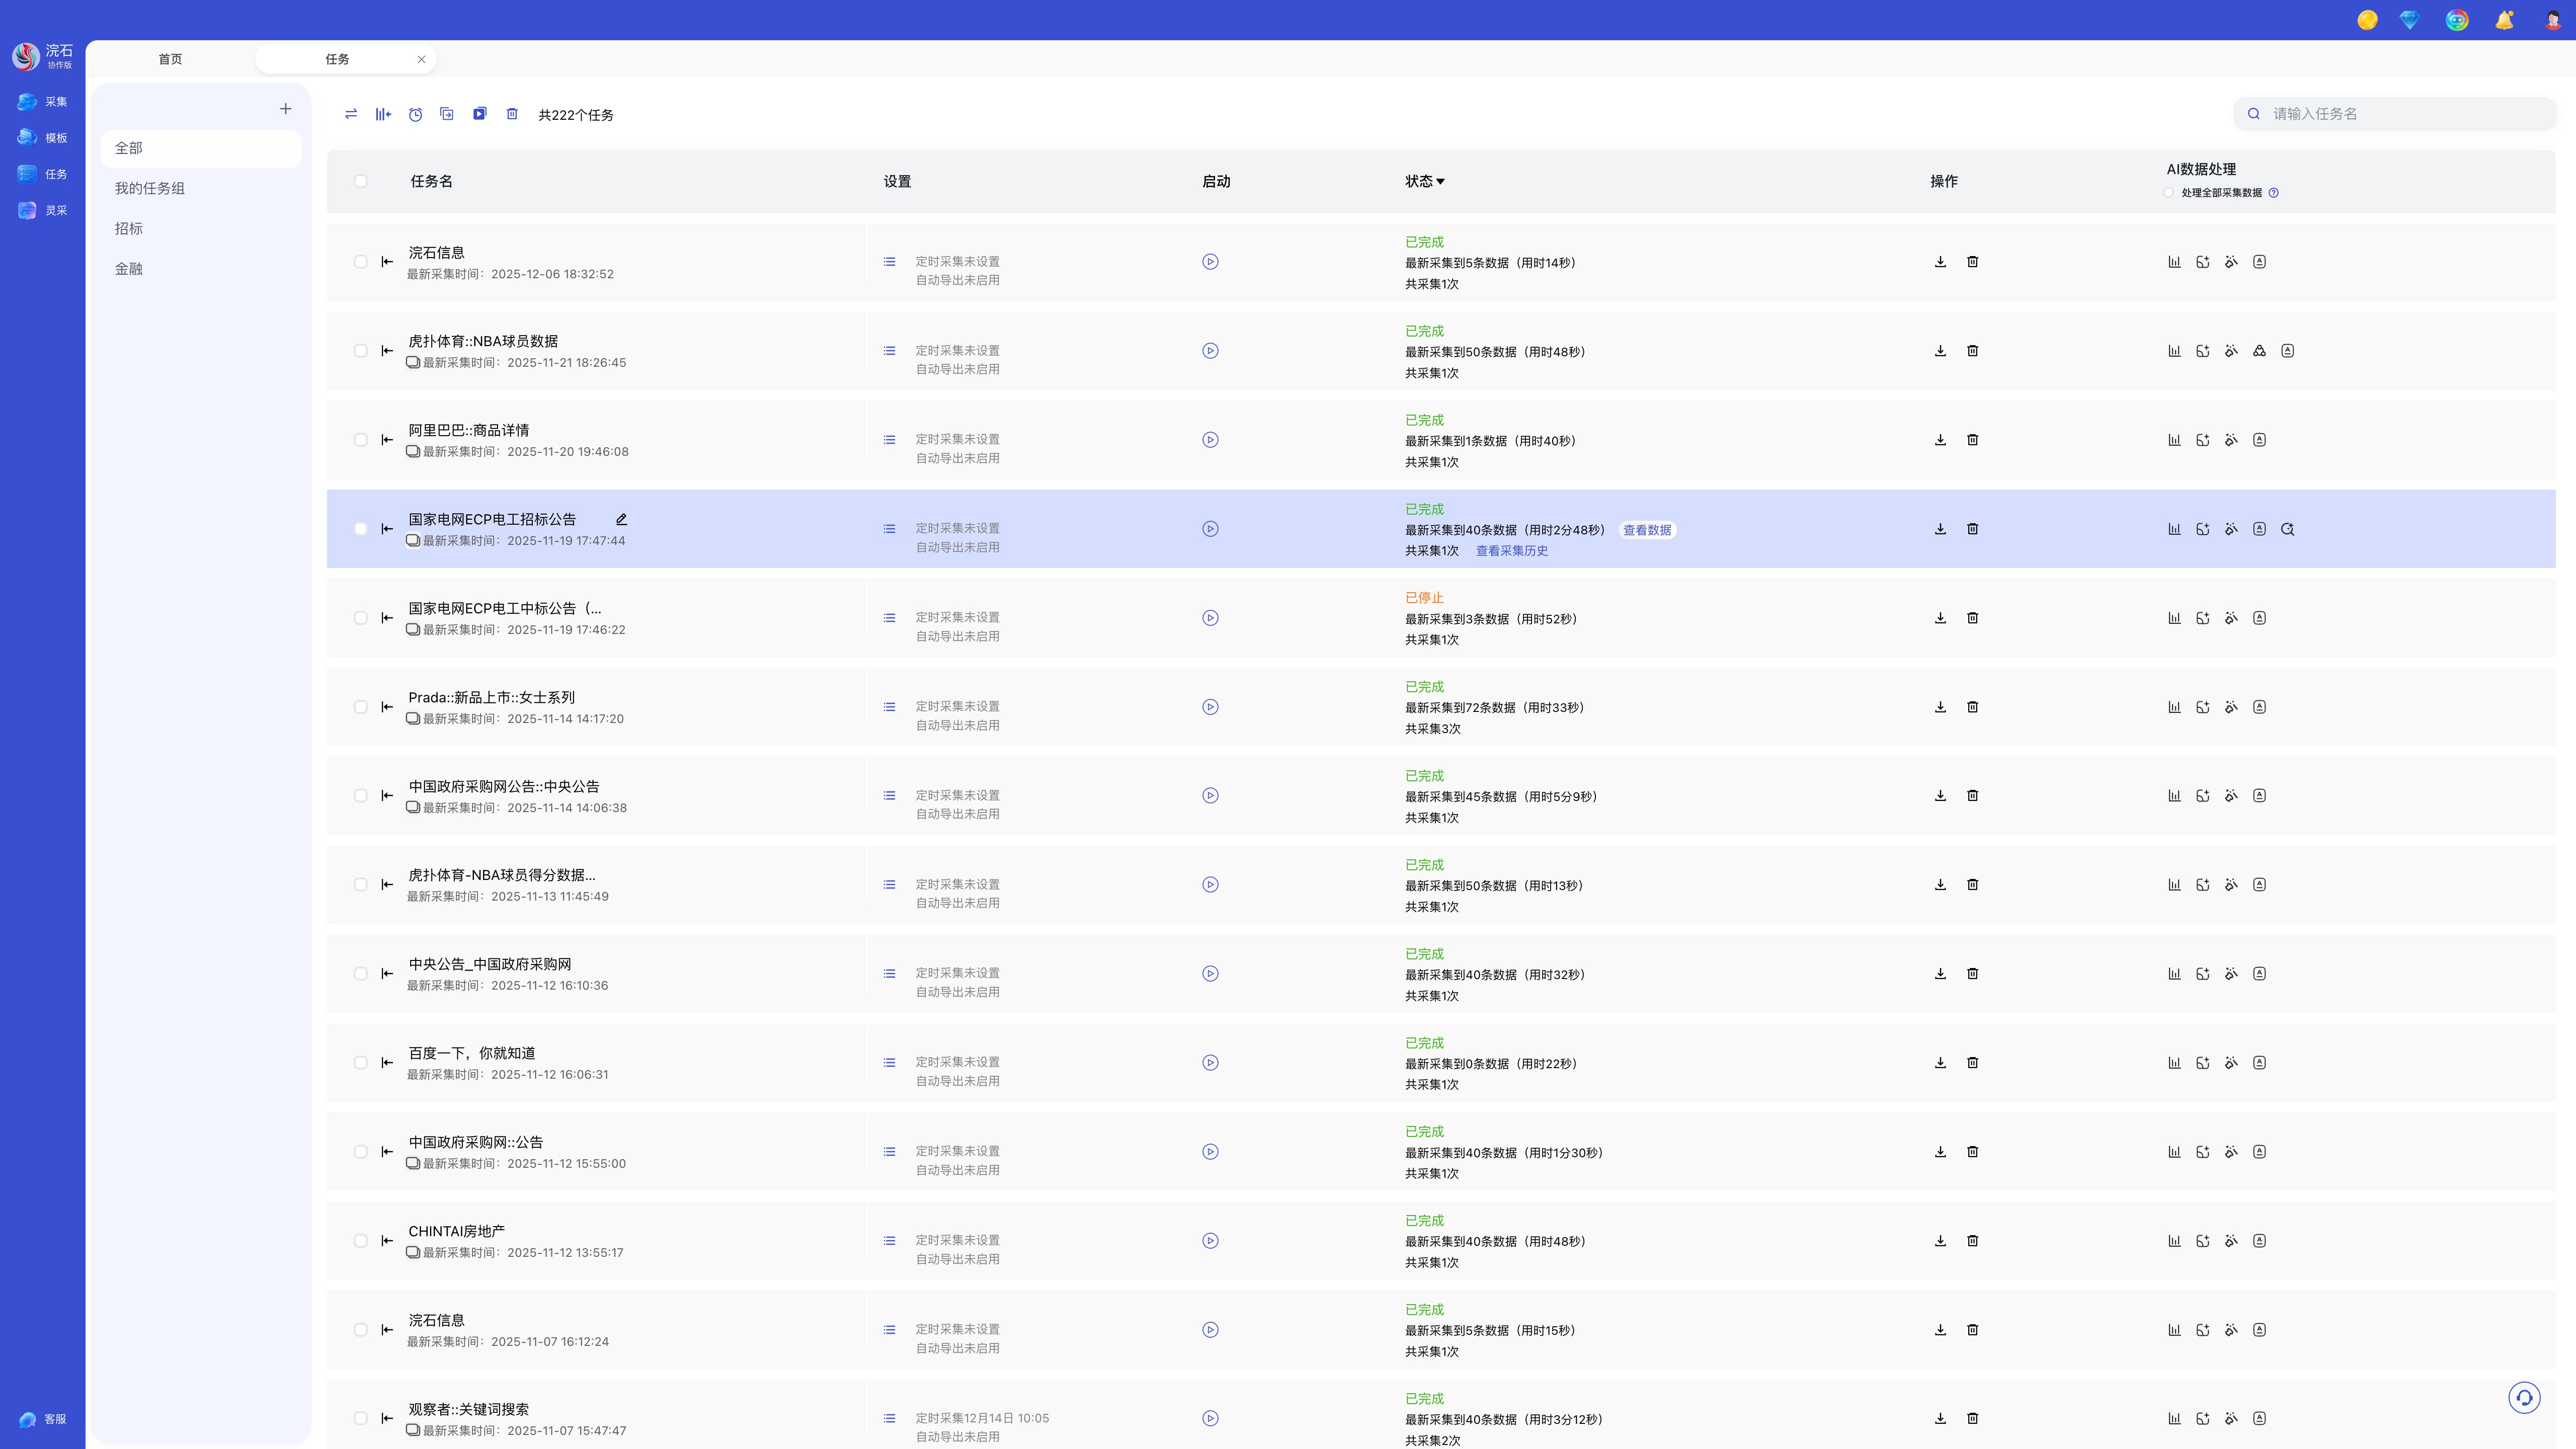The width and height of the screenshot is (2576, 1449).
Task: Download data for 阿里巴巴::商品详情 task
Action: [1940, 440]
